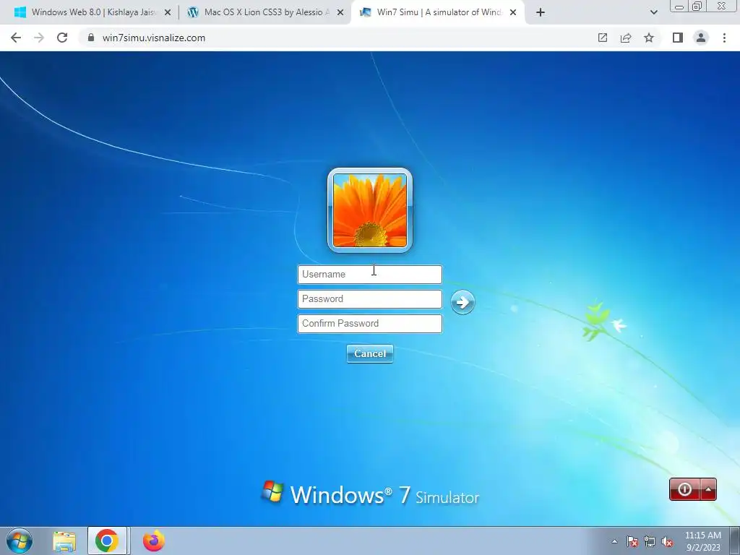Close the Mac OS X Lion tab
Image resolution: width=740 pixels, height=555 pixels.
340,13
